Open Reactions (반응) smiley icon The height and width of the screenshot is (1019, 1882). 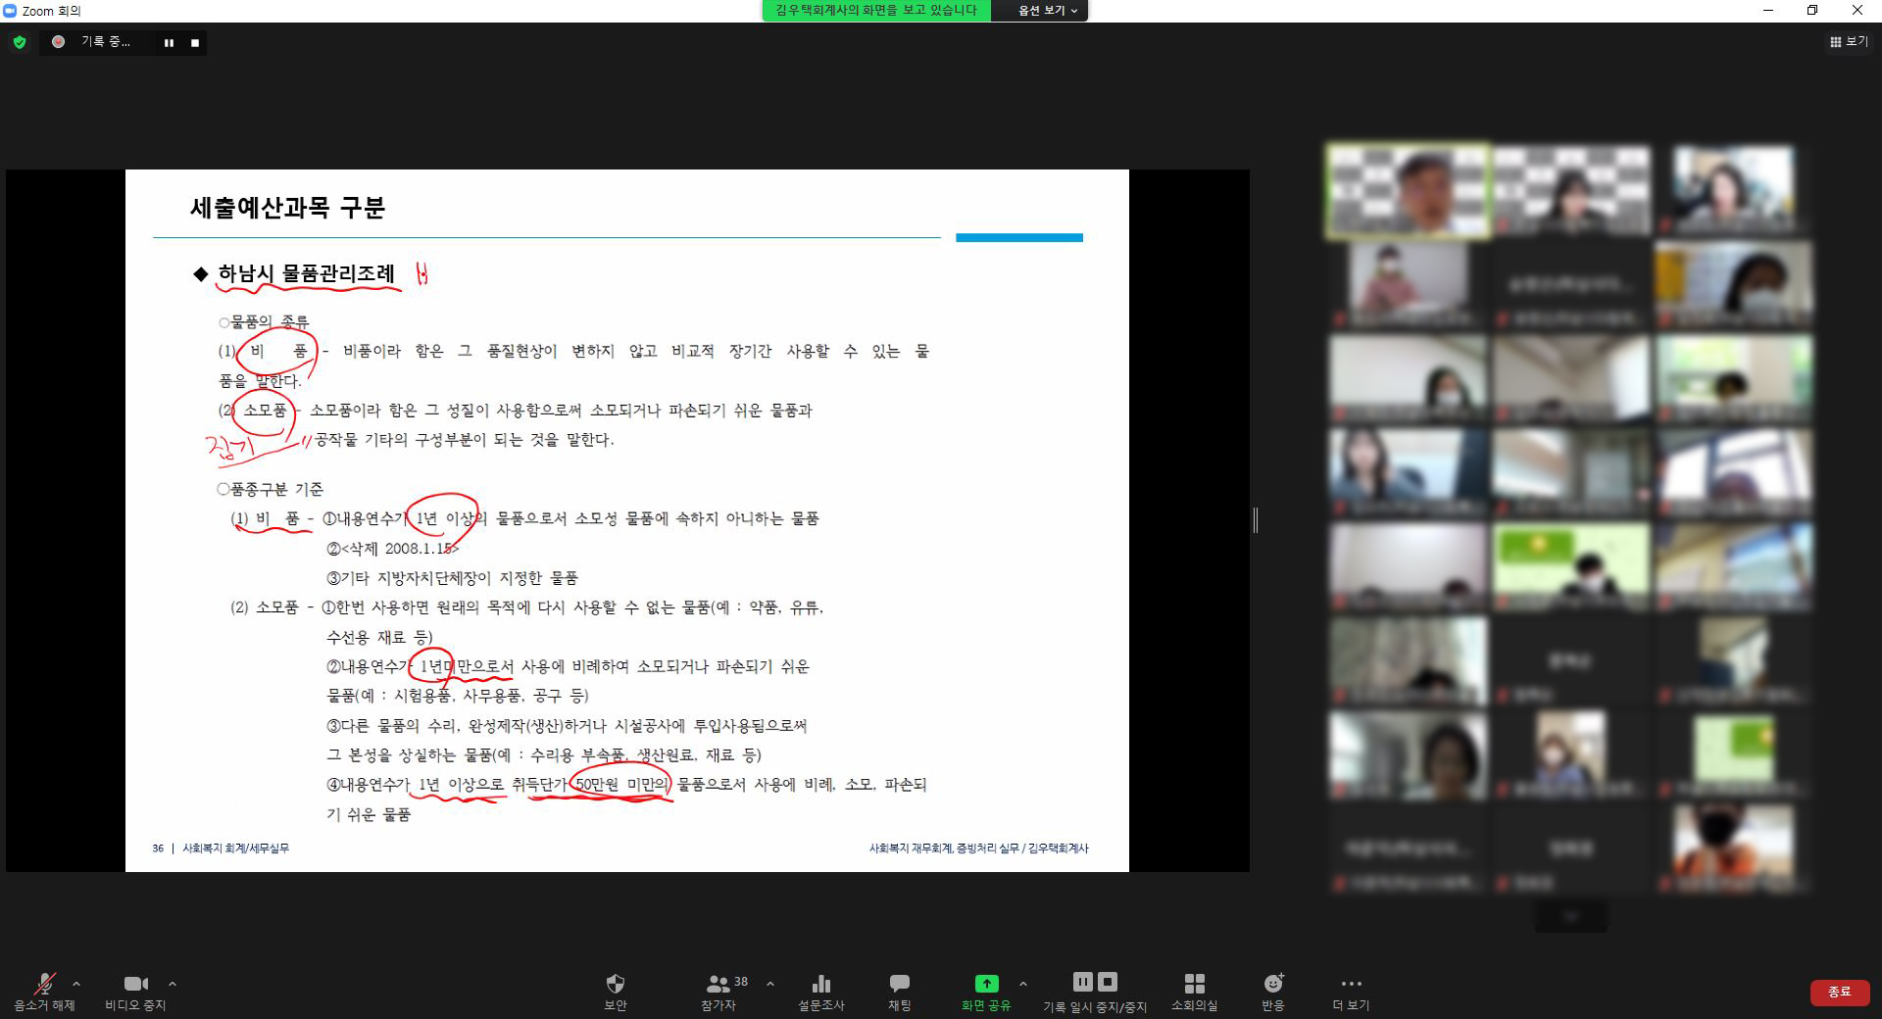[1273, 985]
